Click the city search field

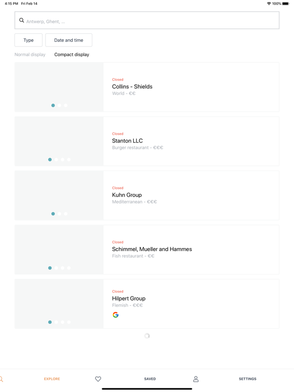pos(147,20)
